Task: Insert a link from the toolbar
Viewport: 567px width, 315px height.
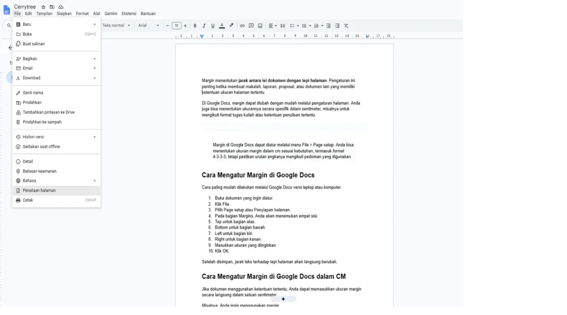Action: pos(242,25)
